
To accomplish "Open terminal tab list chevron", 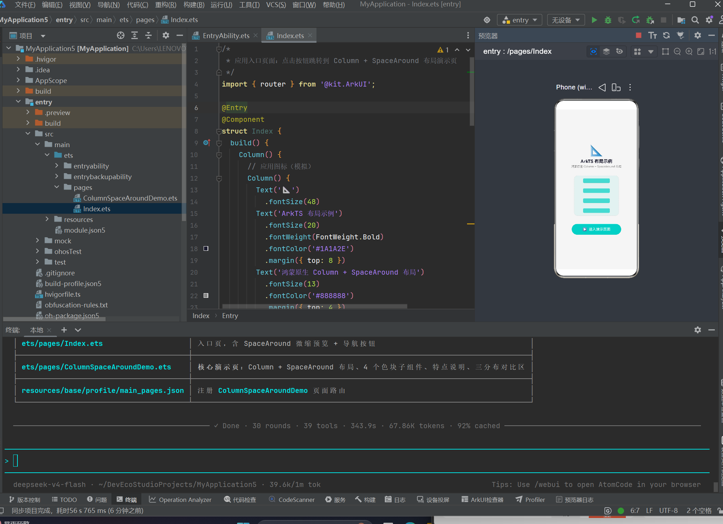I will [x=78, y=330].
